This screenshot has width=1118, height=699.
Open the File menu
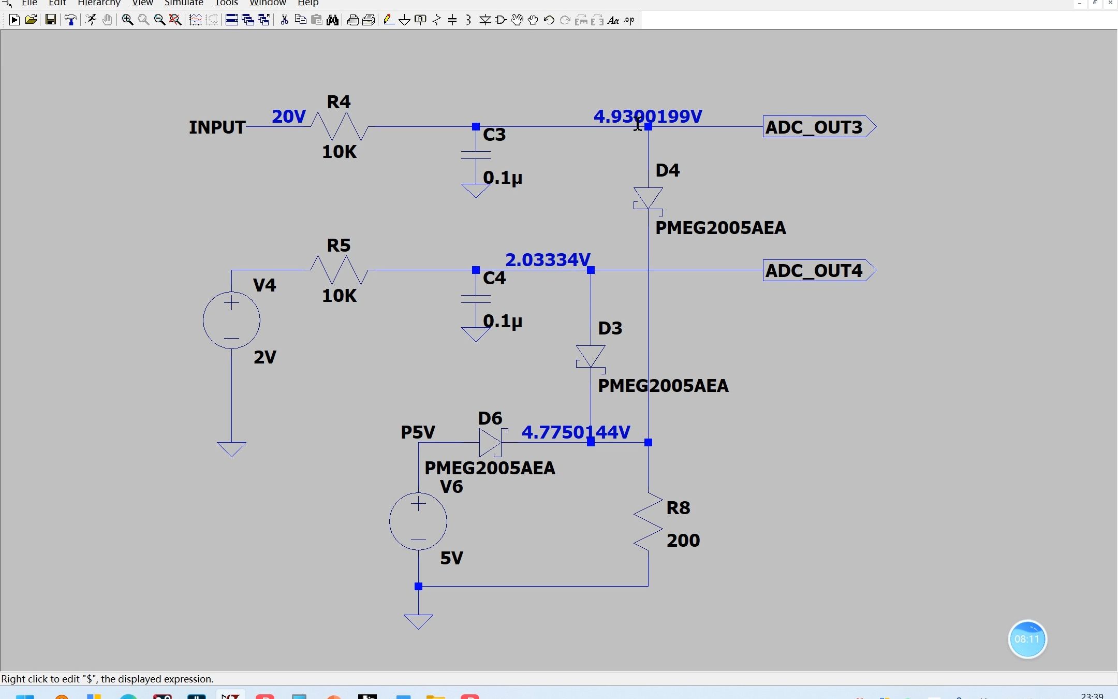pos(29,3)
